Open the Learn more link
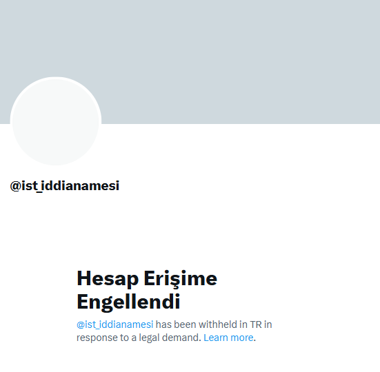This screenshot has width=380, height=372. 228,338
